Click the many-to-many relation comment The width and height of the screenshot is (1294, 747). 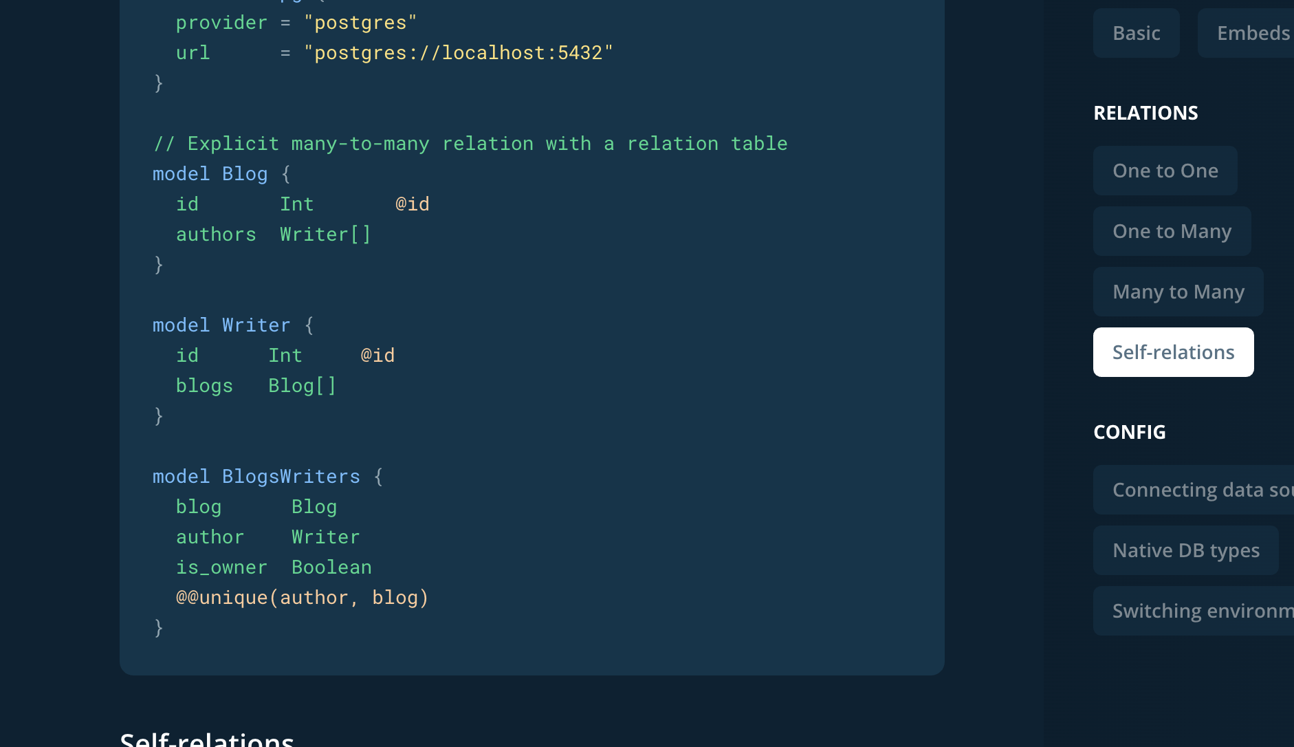click(x=470, y=142)
